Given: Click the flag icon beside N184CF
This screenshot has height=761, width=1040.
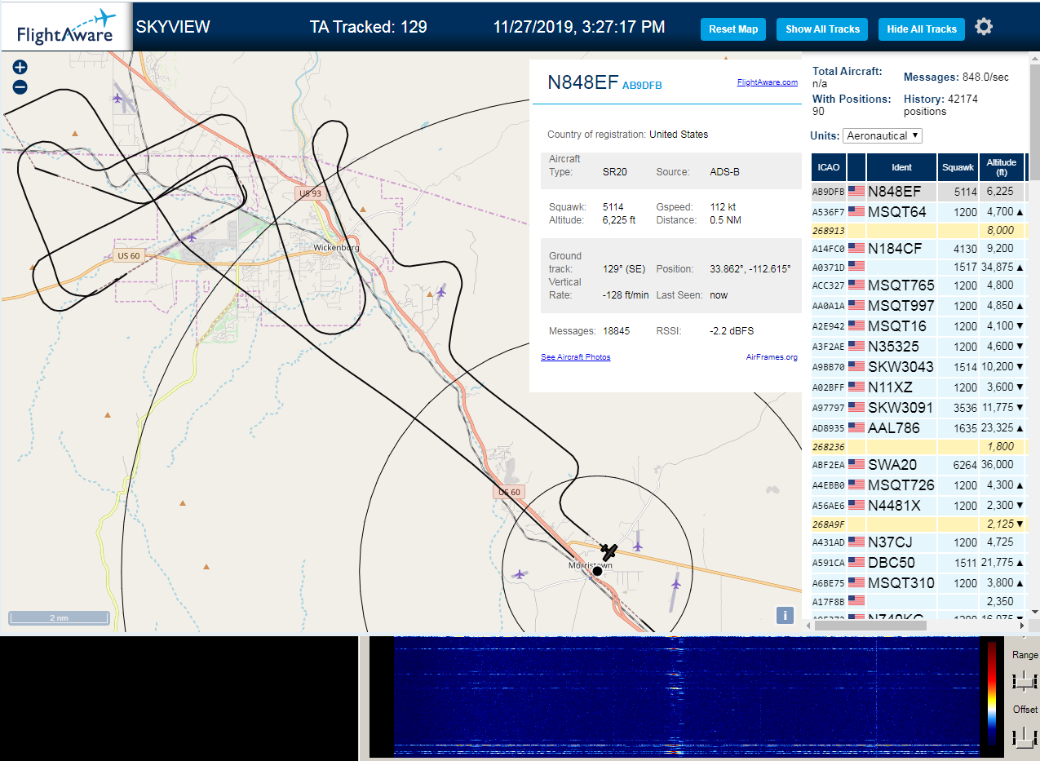Looking at the screenshot, I should pyautogui.click(x=856, y=249).
